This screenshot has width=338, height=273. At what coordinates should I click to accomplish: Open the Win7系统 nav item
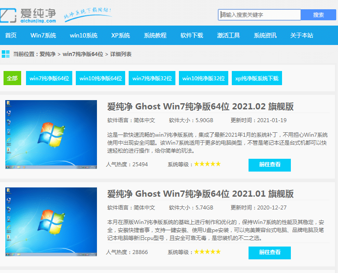coord(43,35)
